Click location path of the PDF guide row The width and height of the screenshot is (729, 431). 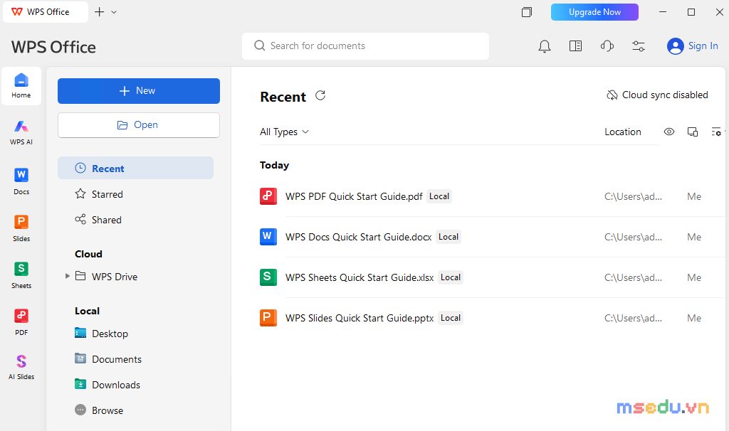633,196
